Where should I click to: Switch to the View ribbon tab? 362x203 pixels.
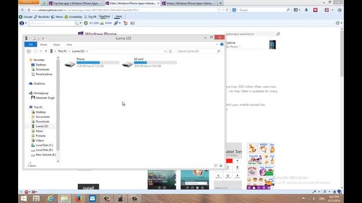click(x=69, y=45)
